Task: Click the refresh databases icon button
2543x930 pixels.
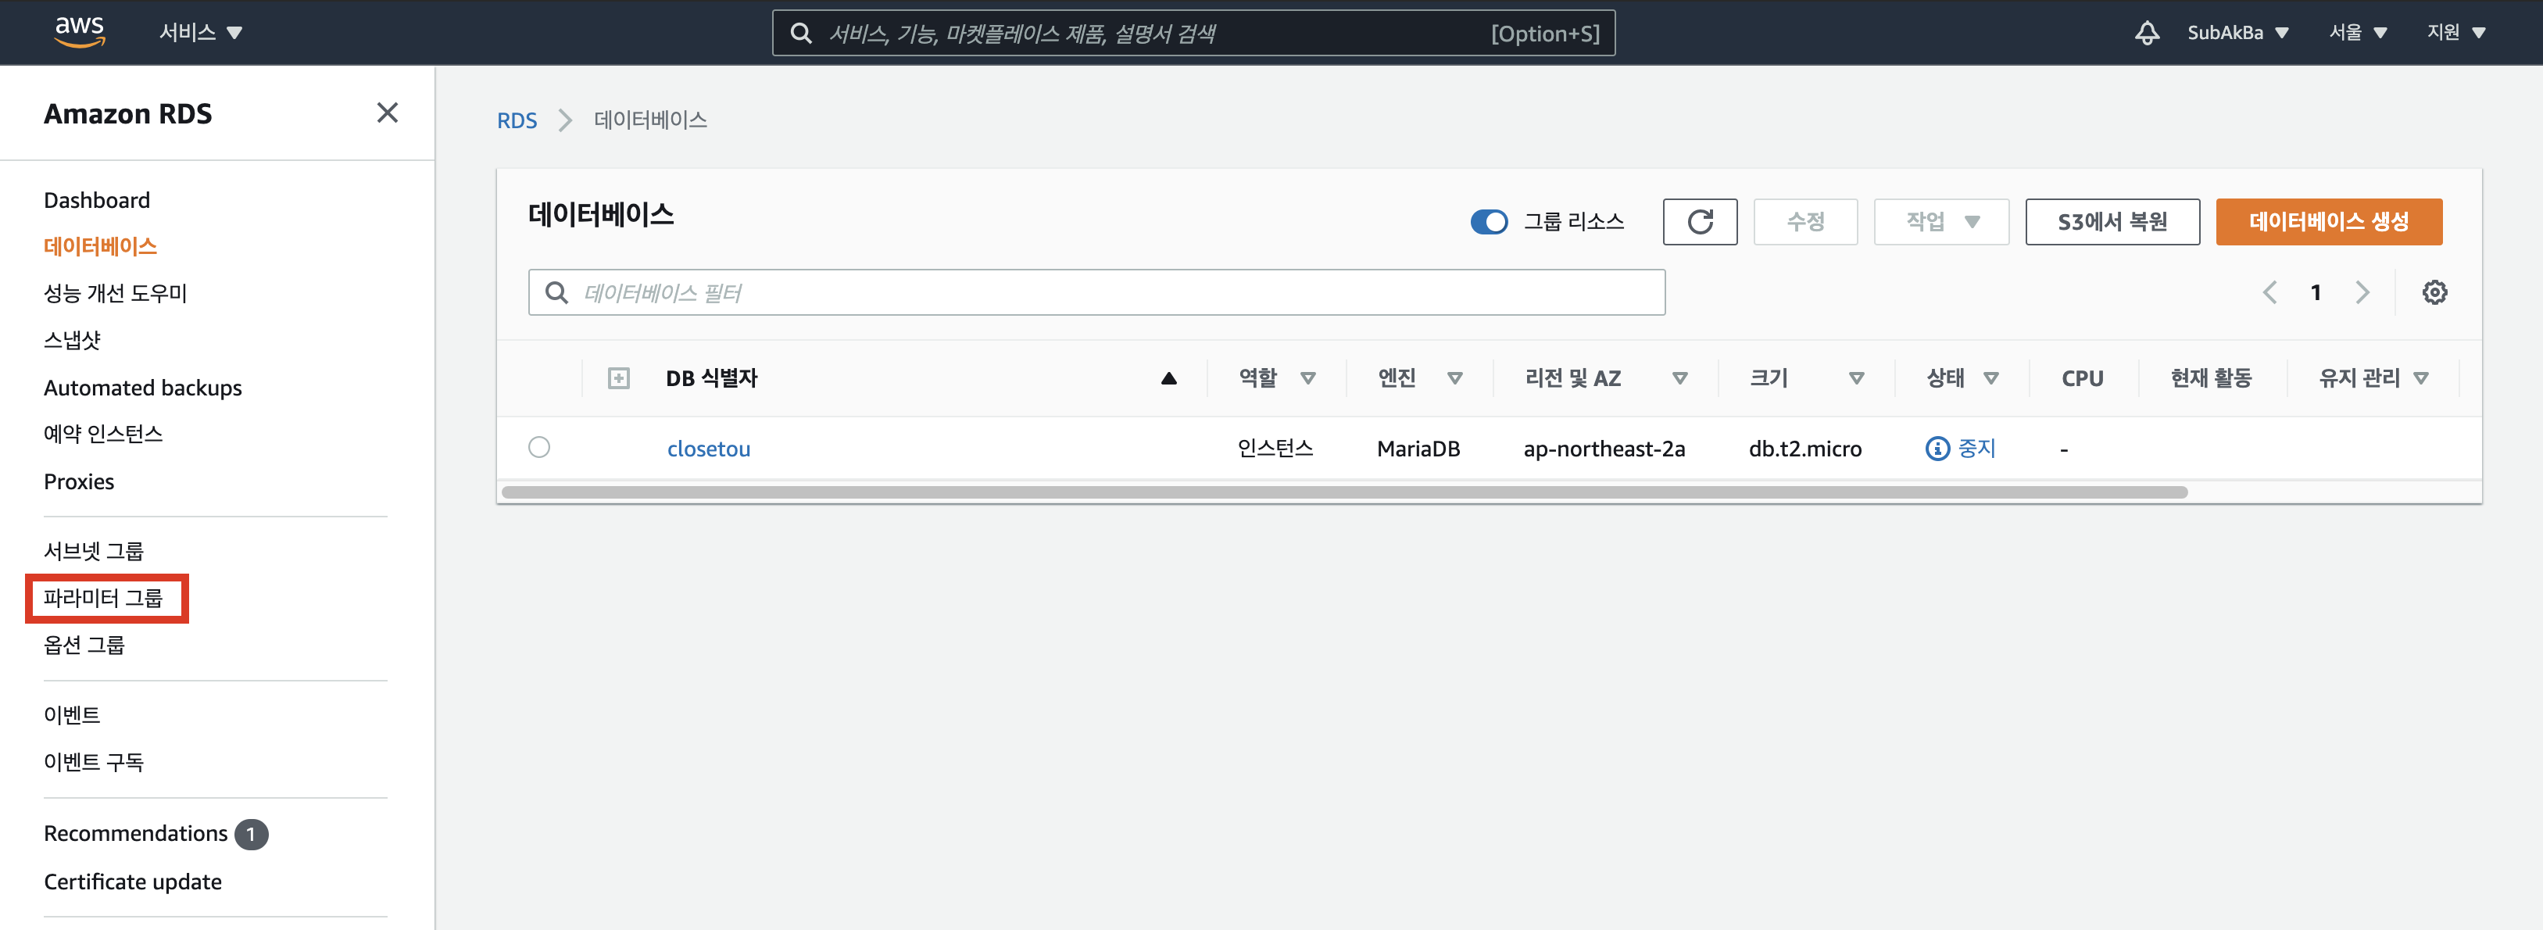Action: coord(1699,221)
